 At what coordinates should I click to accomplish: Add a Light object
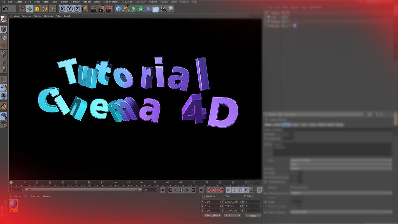coord(171,9)
